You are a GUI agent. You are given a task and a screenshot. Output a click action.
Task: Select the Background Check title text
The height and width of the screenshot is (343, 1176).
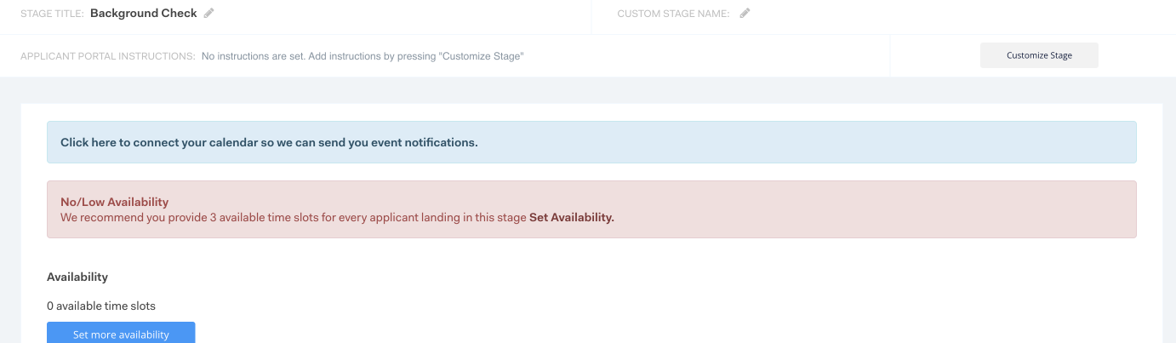pyautogui.click(x=143, y=14)
